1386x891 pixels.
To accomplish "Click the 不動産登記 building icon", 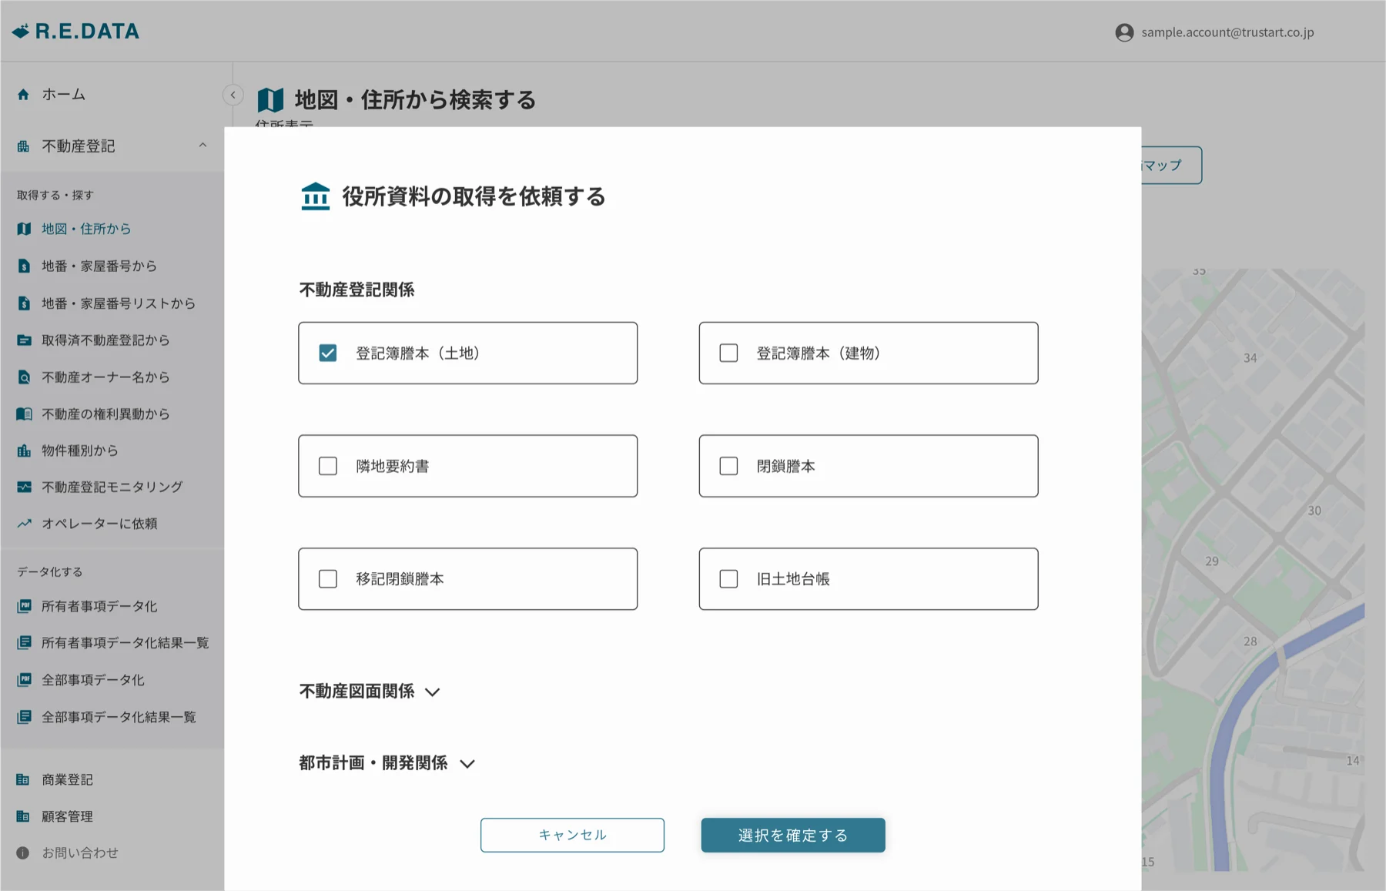I will click(23, 146).
